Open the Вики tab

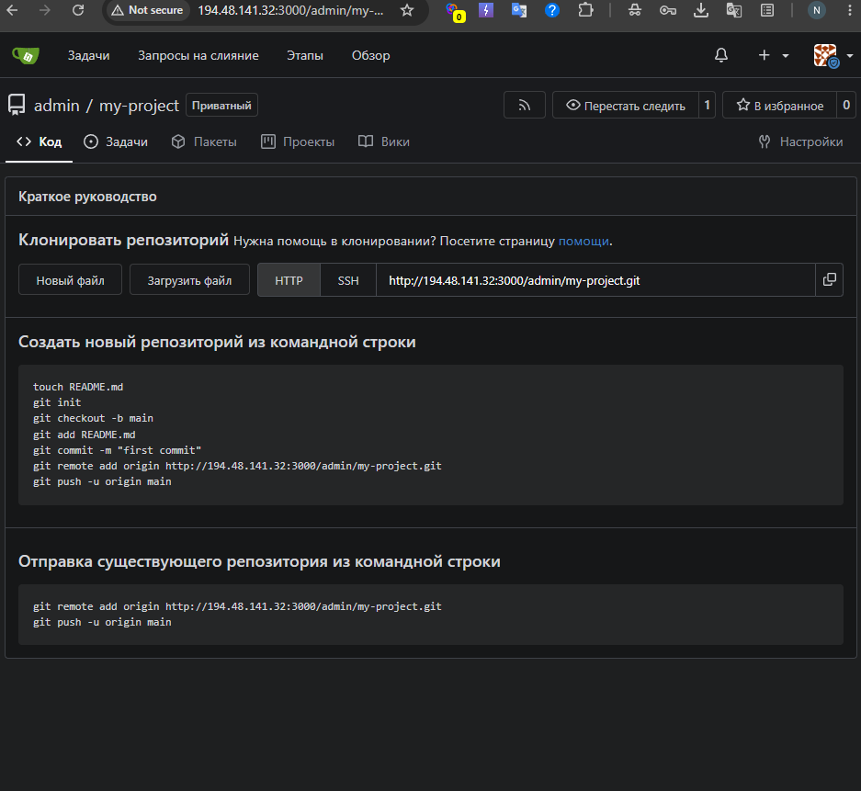pos(384,141)
